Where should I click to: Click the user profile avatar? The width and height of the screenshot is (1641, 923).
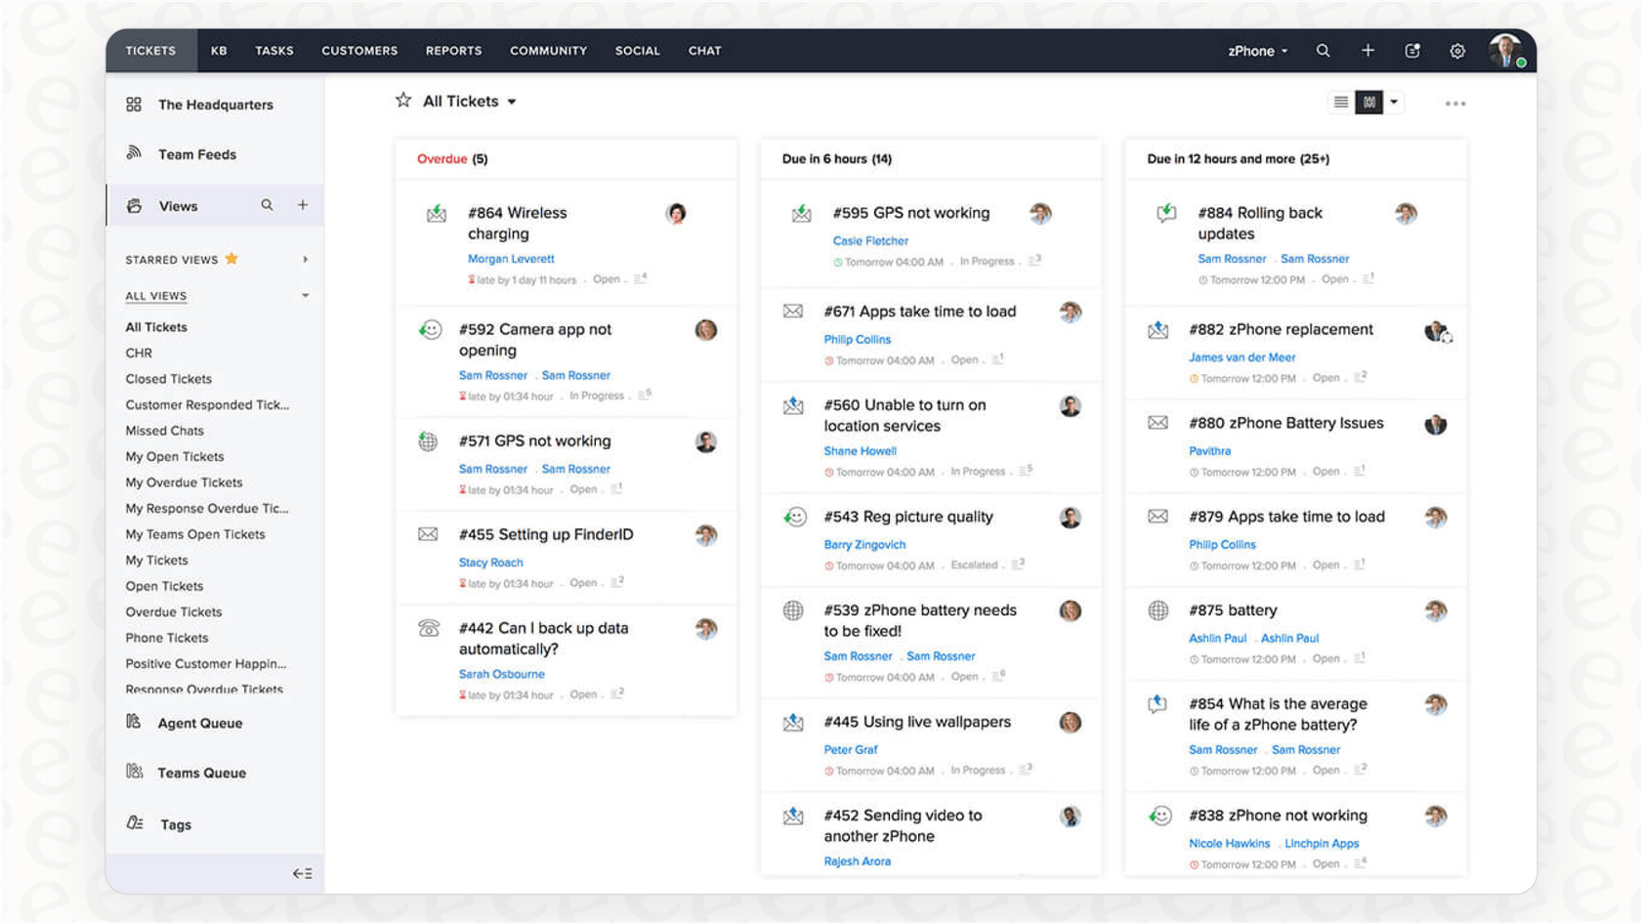click(x=1505, y=50)
